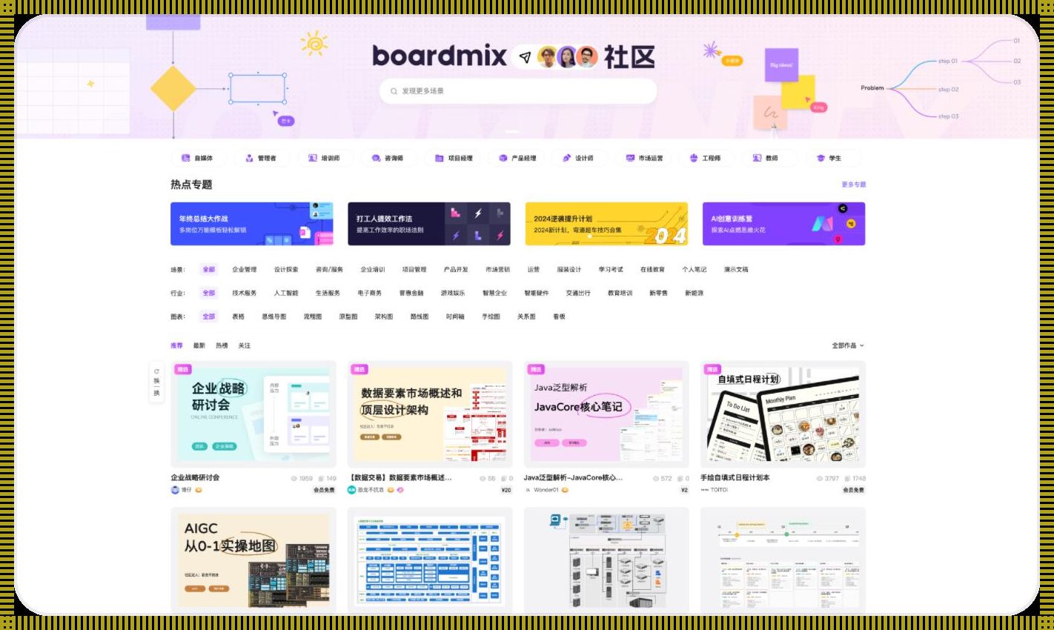Viewport: 1054px width, 630px height.
Task: Filter 场景 by 项目管理
Action: (414, 270)
